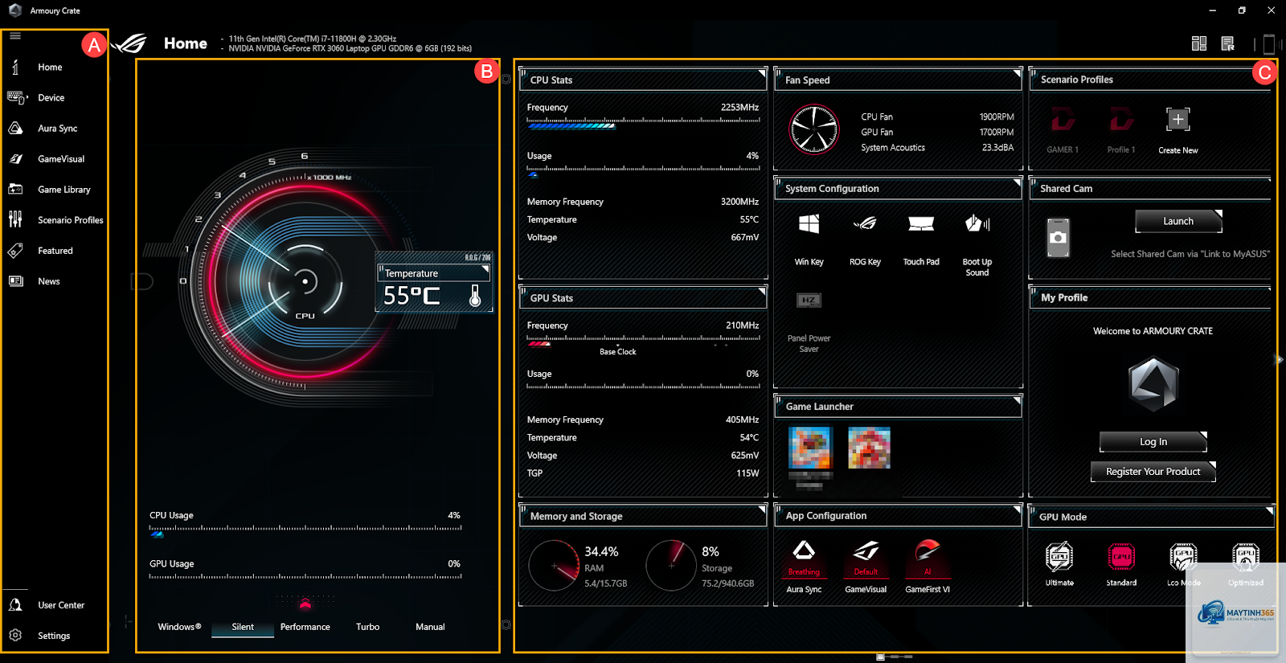Click the Shared Cam camera icon
The image size is (1286, 663).
(1059, 237)
